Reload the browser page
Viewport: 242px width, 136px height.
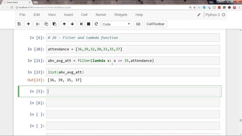pyautogui.click(x=12, y=8)
